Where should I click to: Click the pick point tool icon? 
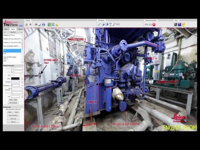(40, 25)
